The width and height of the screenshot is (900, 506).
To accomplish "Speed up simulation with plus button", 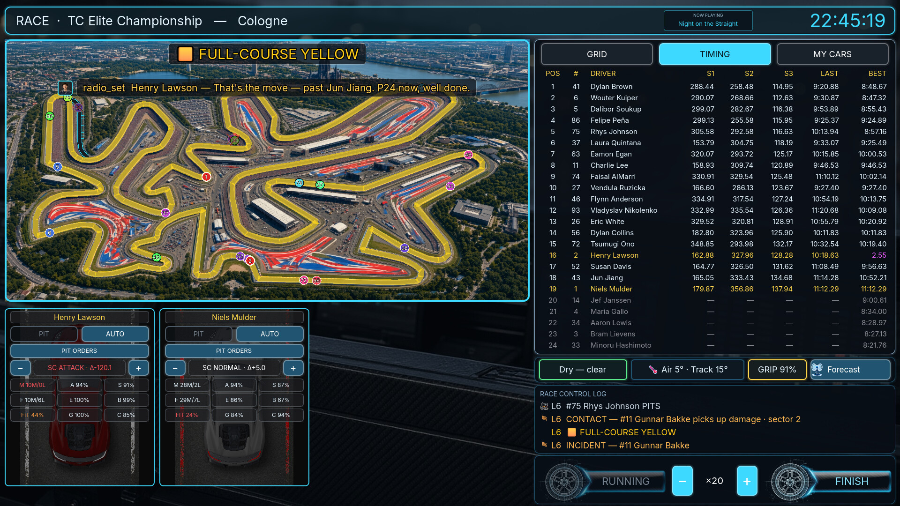I will 747,481.
